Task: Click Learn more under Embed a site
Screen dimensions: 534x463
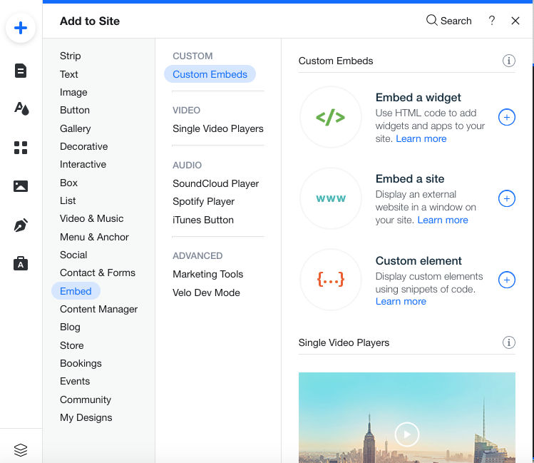Action: click(x=443, y=220)
